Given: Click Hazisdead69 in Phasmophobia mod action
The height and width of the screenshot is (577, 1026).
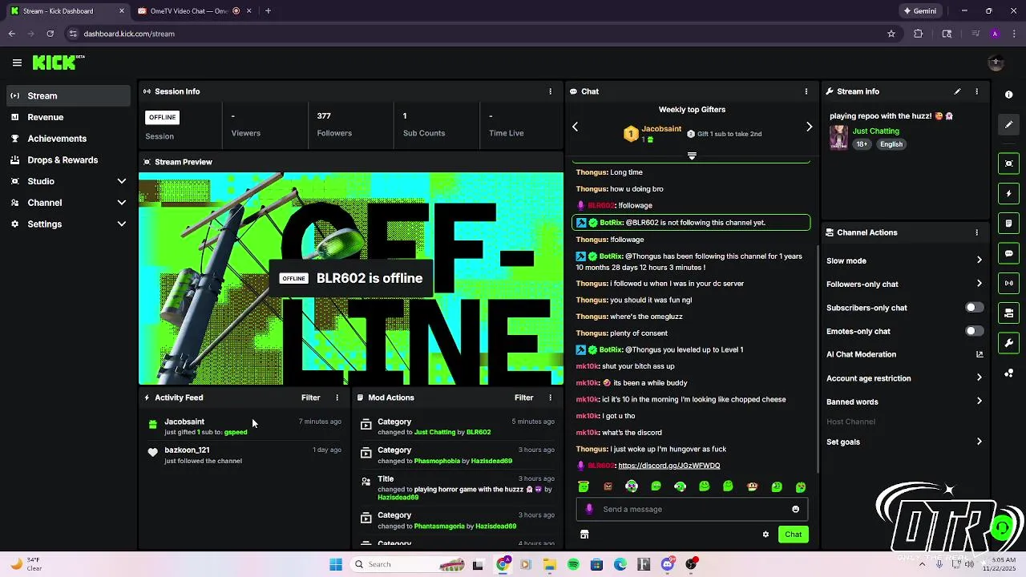Looking at the screenshot, I should click(x=491, y=461).
